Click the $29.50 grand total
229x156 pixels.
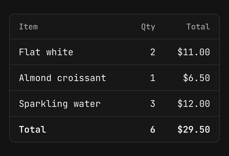pyautogui.click(x=194, y=130)
